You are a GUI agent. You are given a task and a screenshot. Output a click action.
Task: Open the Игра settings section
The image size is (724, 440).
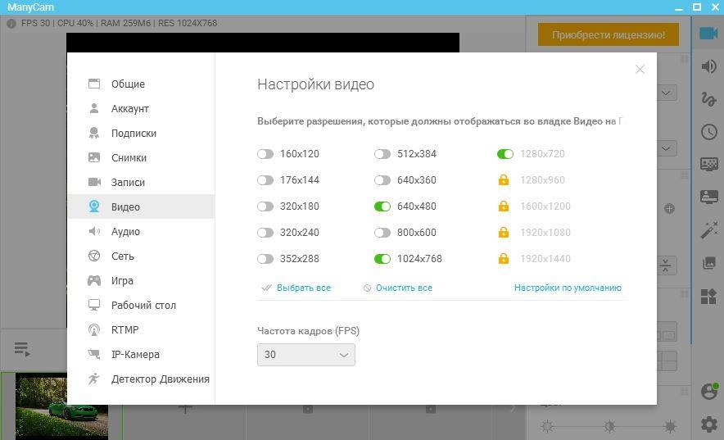142,280
